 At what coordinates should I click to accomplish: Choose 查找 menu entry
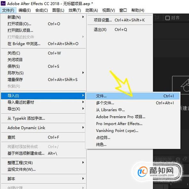point(43,137)
